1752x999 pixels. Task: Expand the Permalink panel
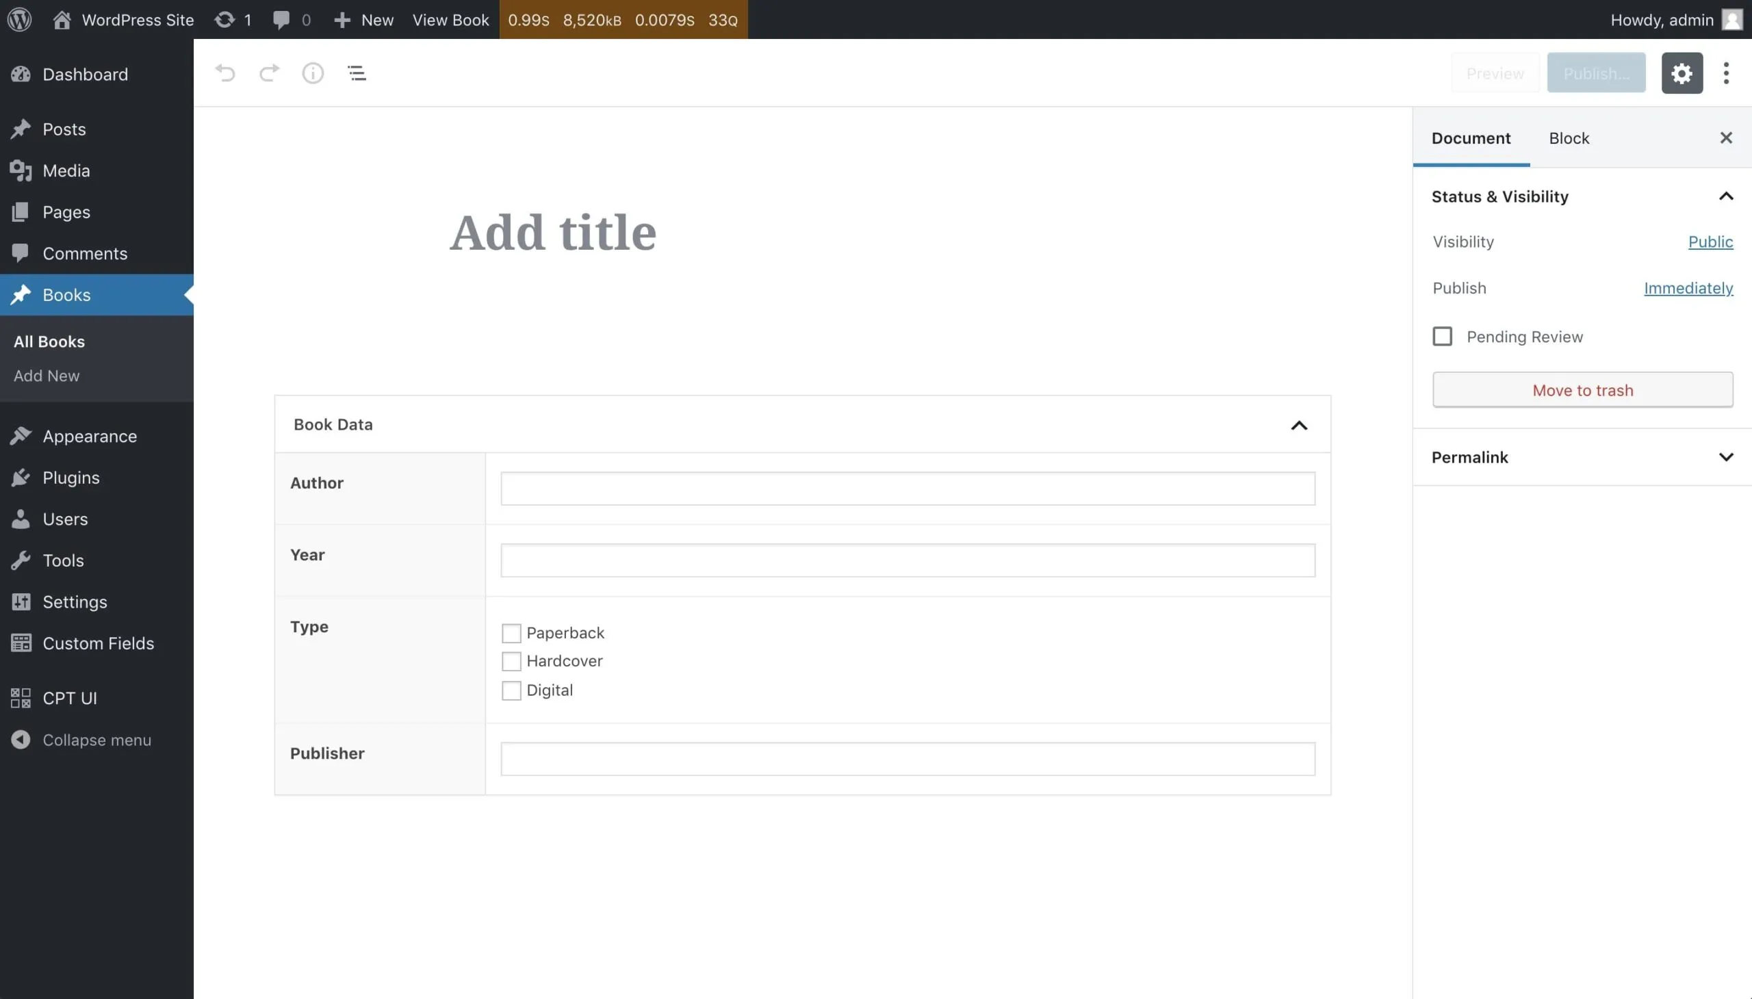point(1725,457)
